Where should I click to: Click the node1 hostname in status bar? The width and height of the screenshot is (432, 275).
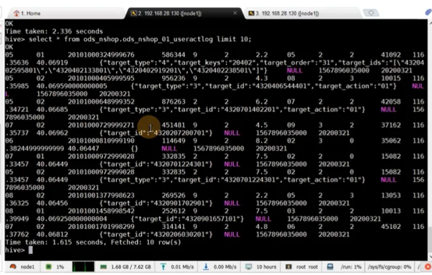(x=27, y=267)
